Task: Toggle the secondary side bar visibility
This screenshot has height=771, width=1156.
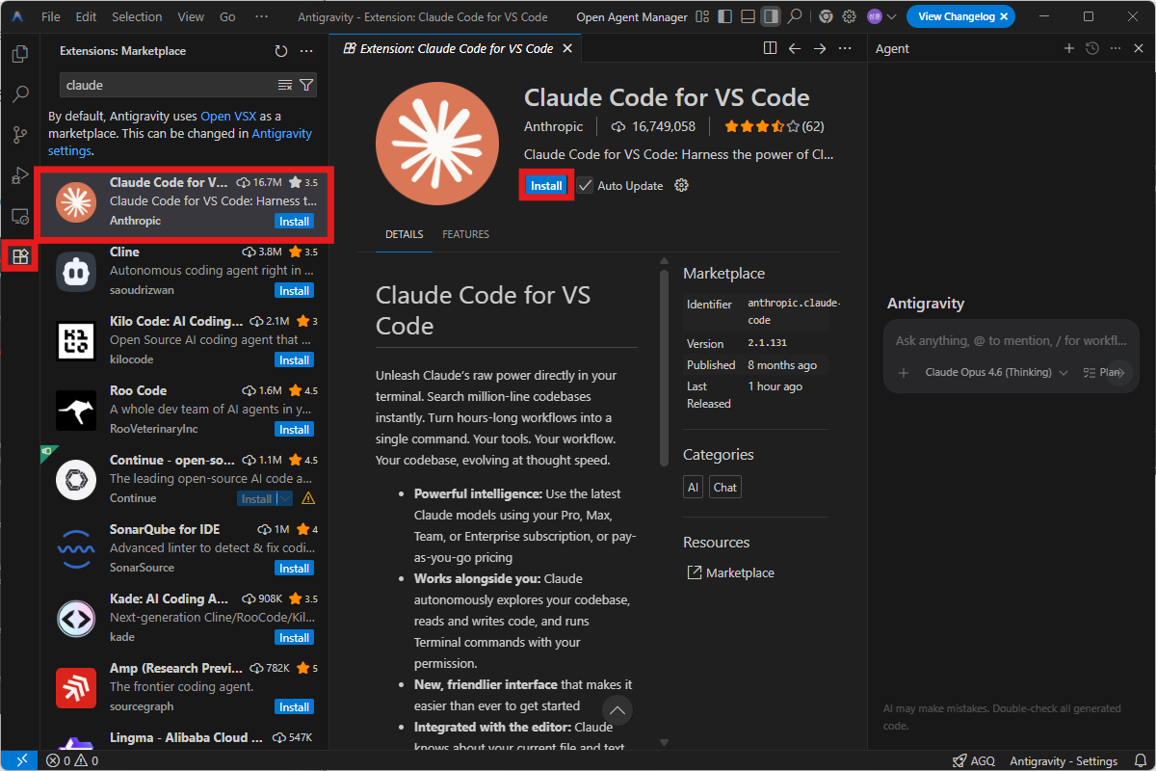Action: (x=771, y=16)
